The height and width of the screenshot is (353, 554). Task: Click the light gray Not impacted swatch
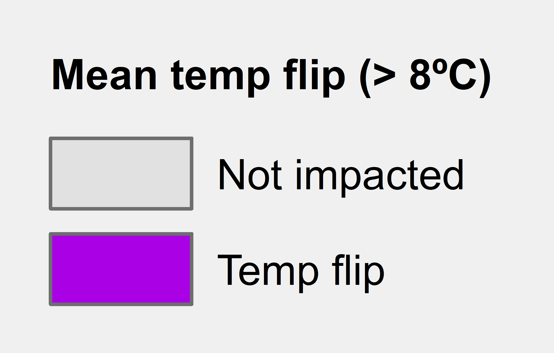click(x=121, y=174)
